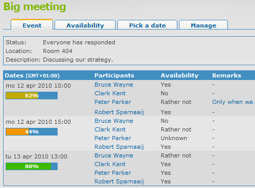Open Clark Kent link for tu 13 apr
The image size is (255, 188).
(x=110, y=164)
